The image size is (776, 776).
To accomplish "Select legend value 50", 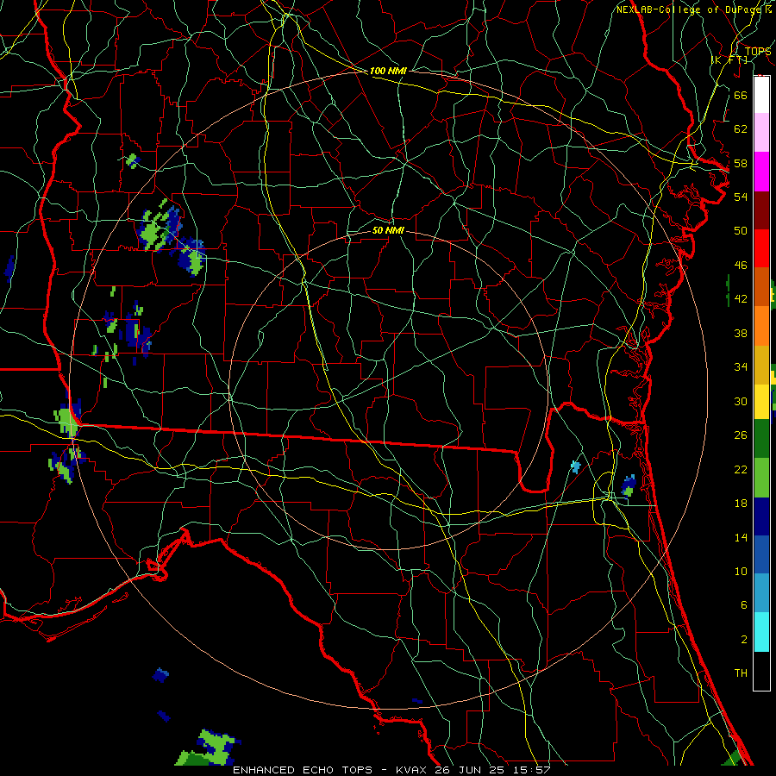I will [741, 231].
